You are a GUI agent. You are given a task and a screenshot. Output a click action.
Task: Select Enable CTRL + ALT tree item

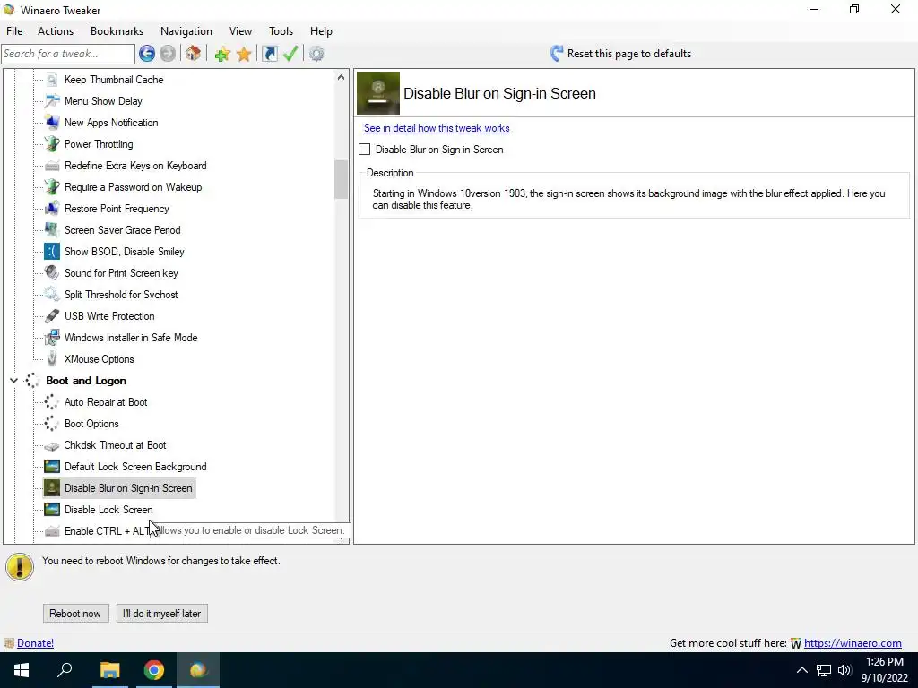106,531
